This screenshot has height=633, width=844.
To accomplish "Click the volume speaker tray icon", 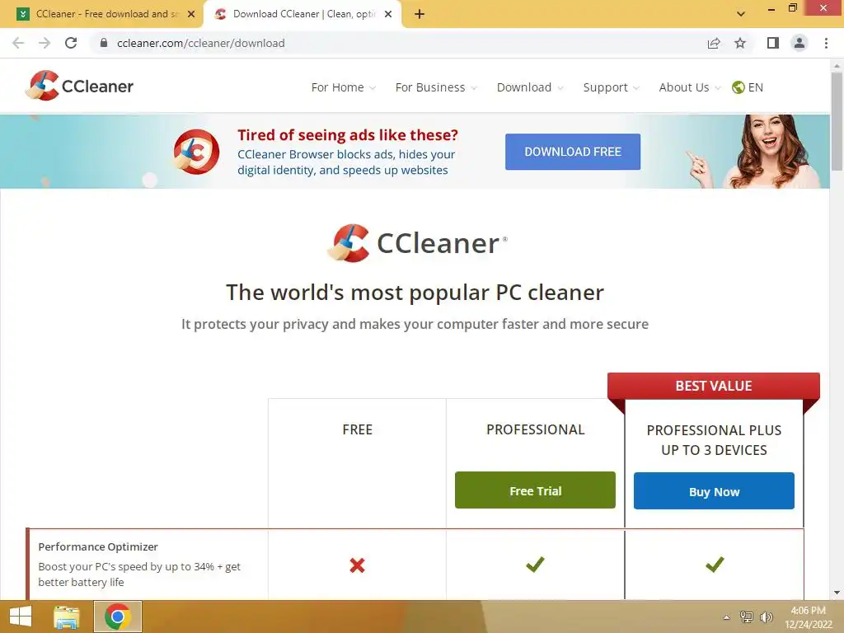I will click(766, 617).
